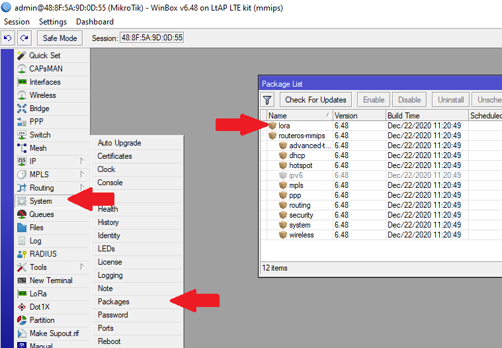Click the Undo arrow toolbar icon
502x348 pixels.
(8, 38)
